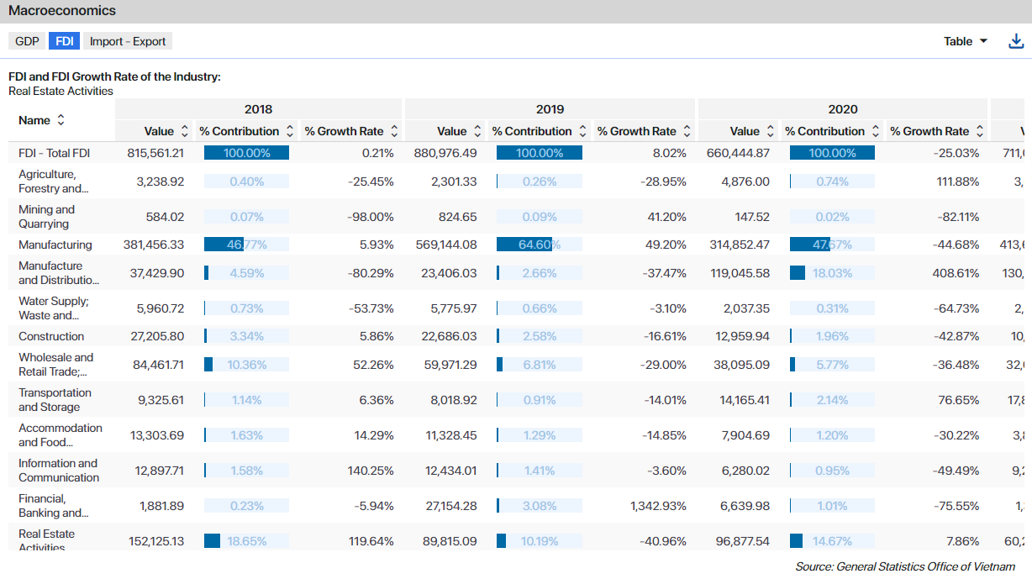Click the 2018 year column header
Screen dimensions: 1032x579
[x=258, y=109]
